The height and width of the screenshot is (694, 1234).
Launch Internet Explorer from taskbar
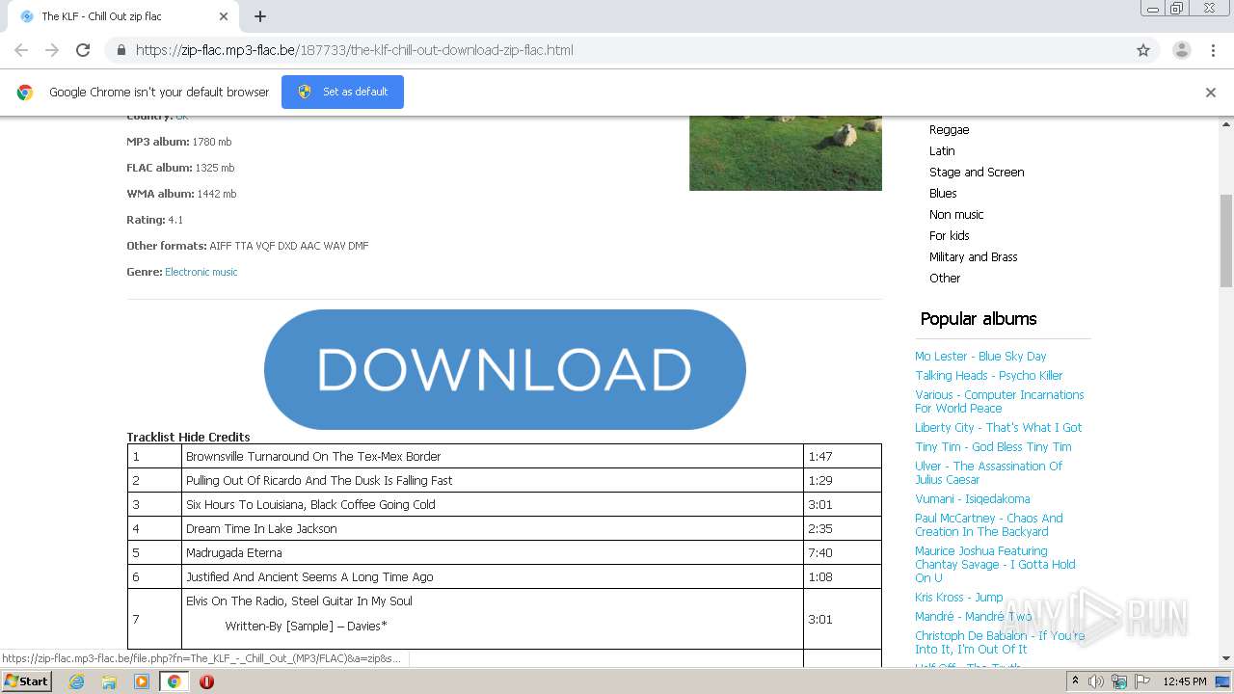pos(76,681)
